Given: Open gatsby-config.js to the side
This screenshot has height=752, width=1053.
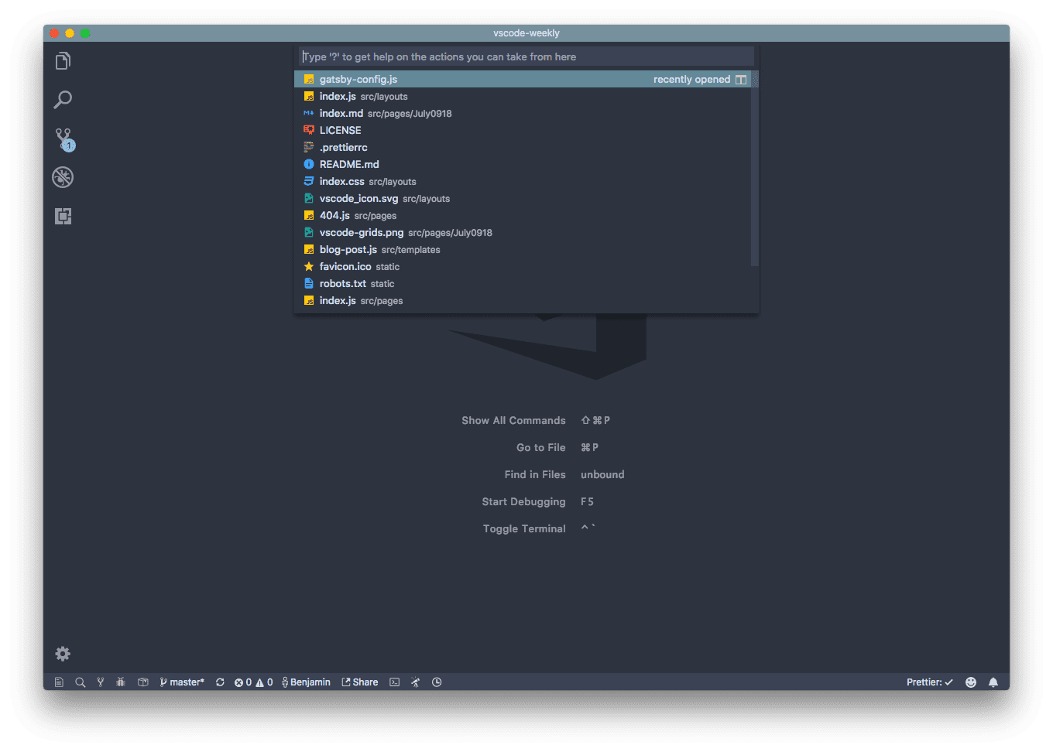Looking at the screenshot, I should click(x=741, y=80).
